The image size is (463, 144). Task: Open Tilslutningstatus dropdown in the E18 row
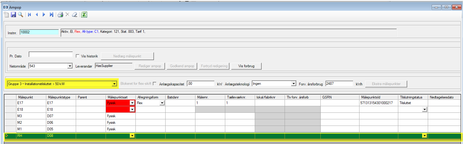pyautogui.click(x=425, y=109)
